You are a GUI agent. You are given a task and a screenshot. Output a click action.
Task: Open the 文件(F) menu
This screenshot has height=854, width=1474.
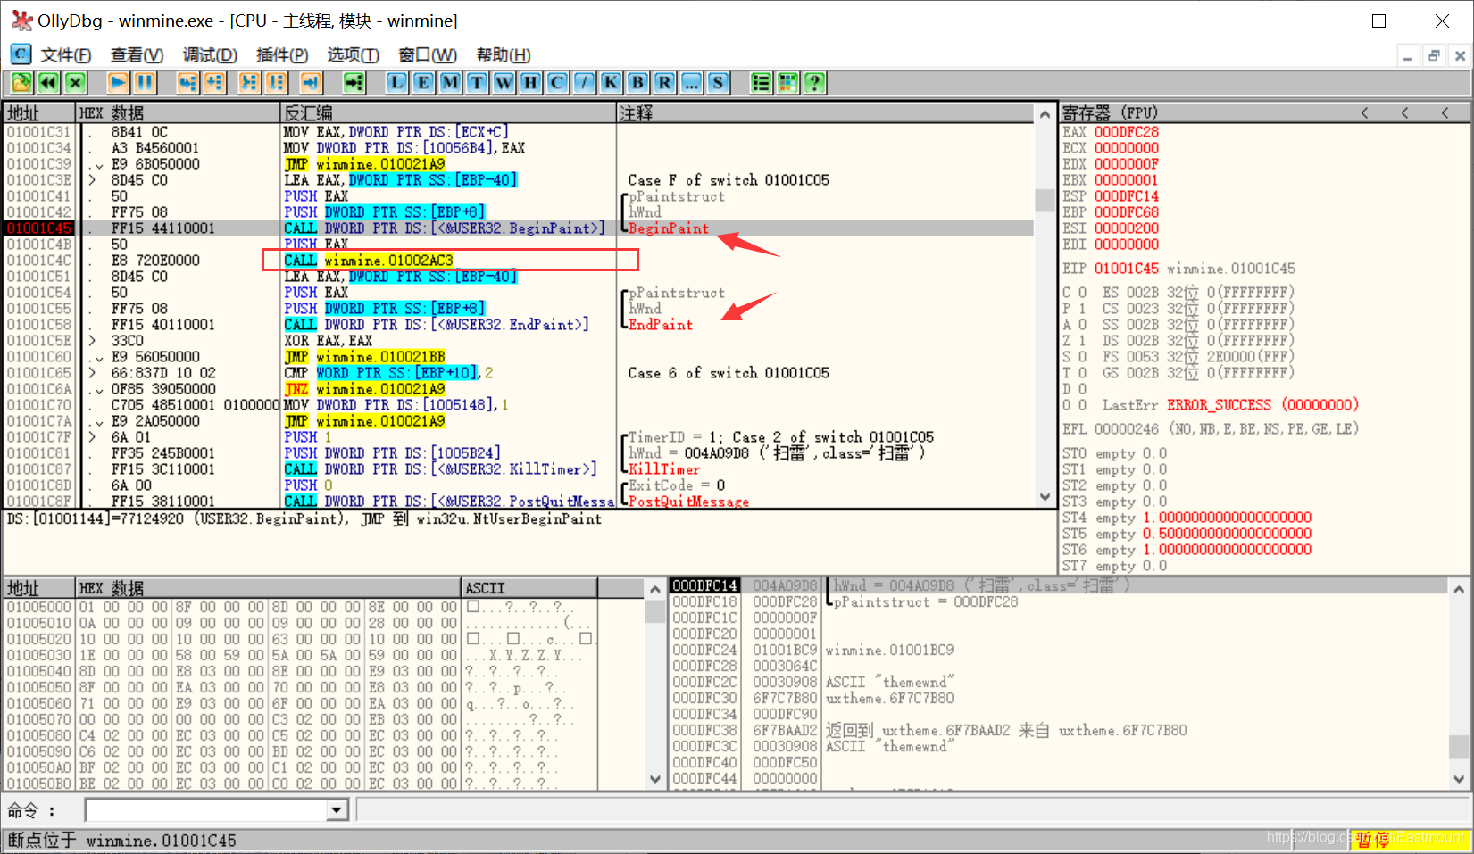click(x=66, y=55)
